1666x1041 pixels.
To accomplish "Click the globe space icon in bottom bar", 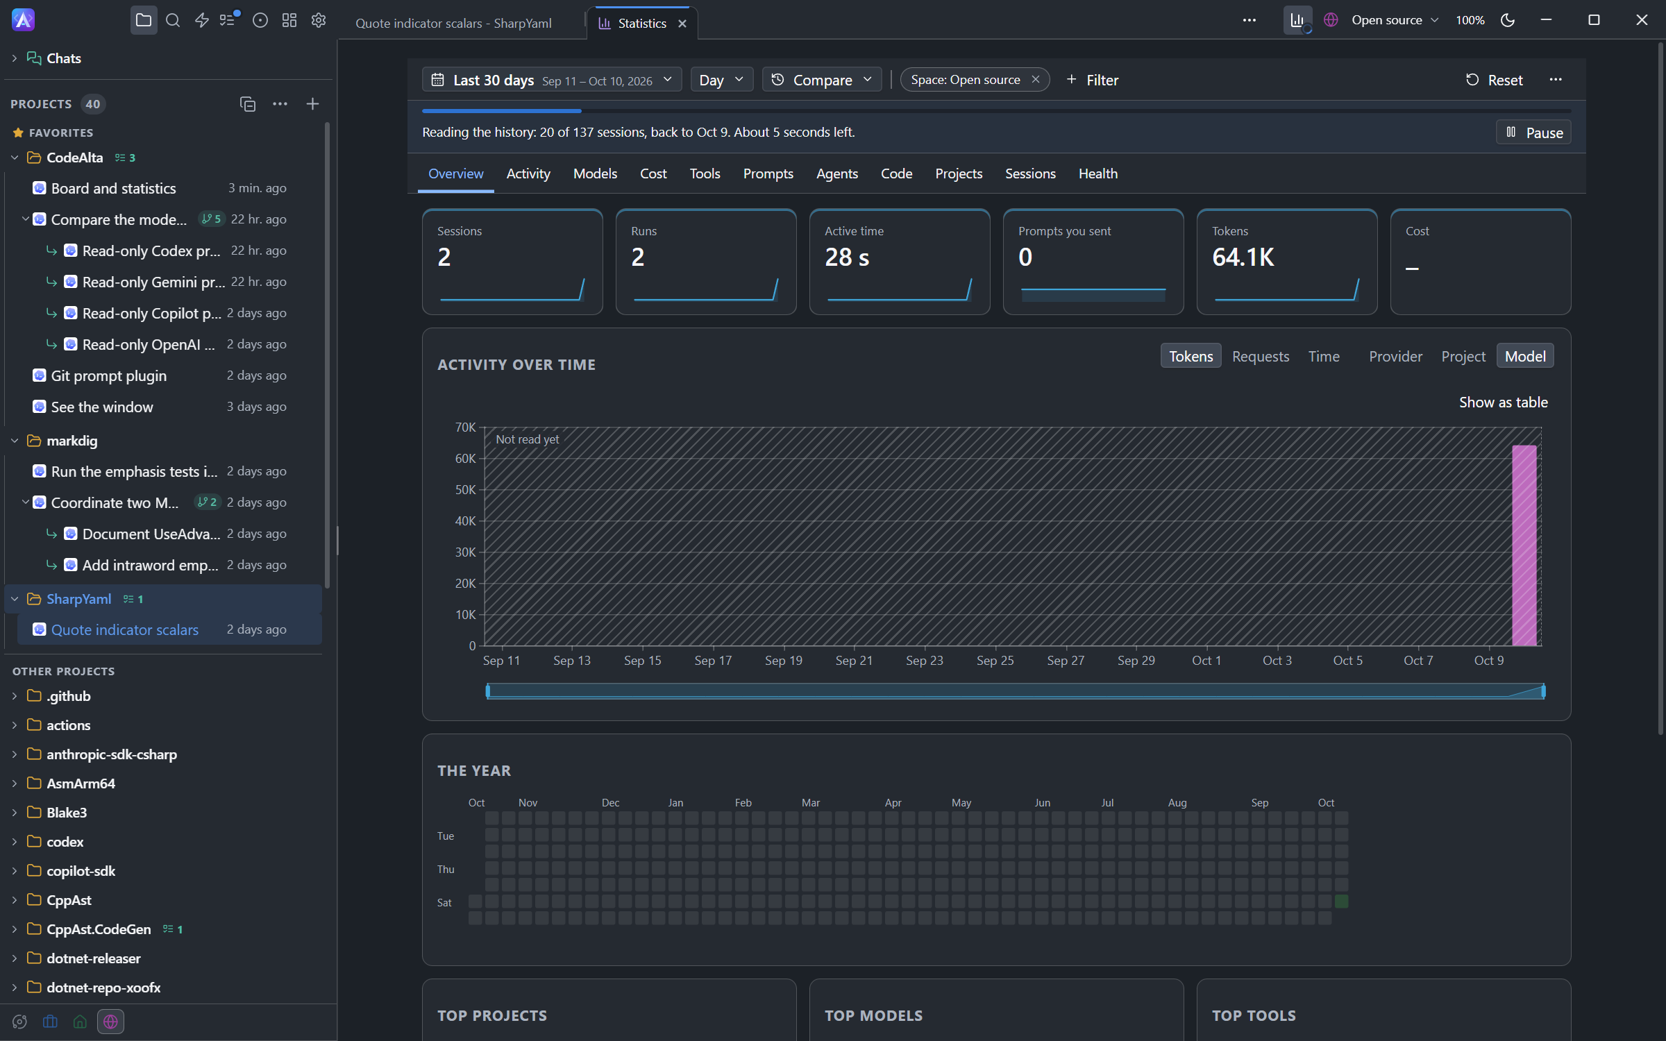I will point(110,1022).
